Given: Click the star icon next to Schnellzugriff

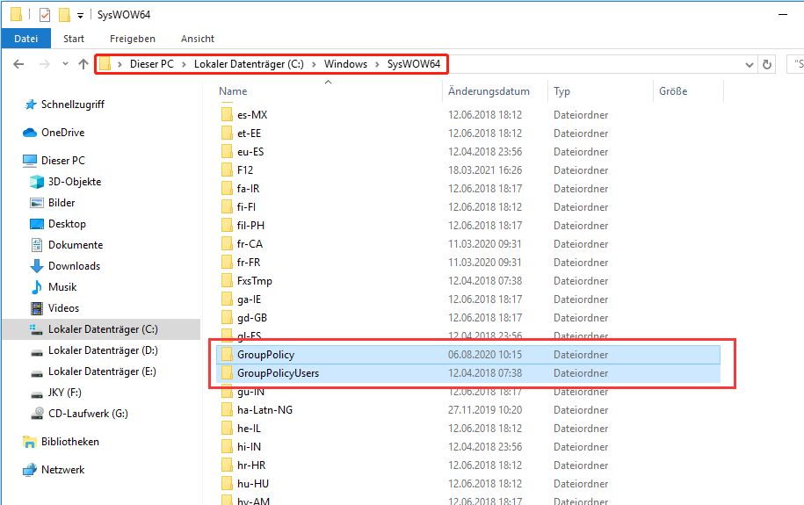Looking at the screenshot, I should 31,105.
